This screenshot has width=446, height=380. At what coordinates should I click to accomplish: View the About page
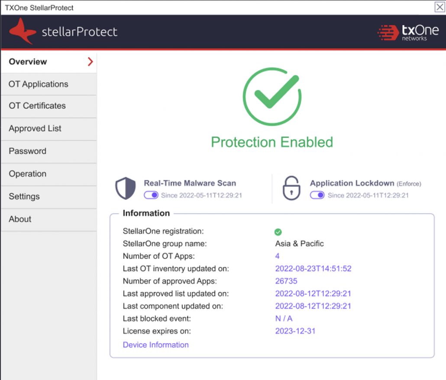[20, 219]
